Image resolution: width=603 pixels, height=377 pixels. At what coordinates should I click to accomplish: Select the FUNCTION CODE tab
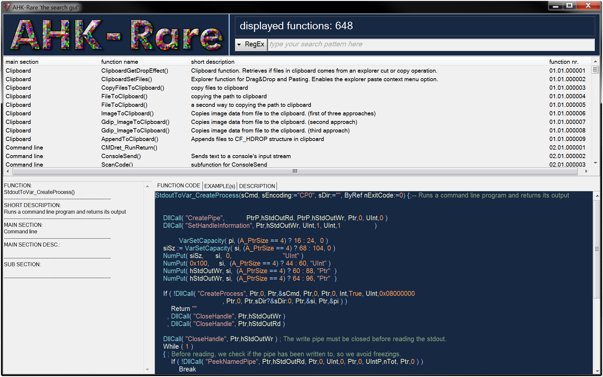[x=179, y=186]
